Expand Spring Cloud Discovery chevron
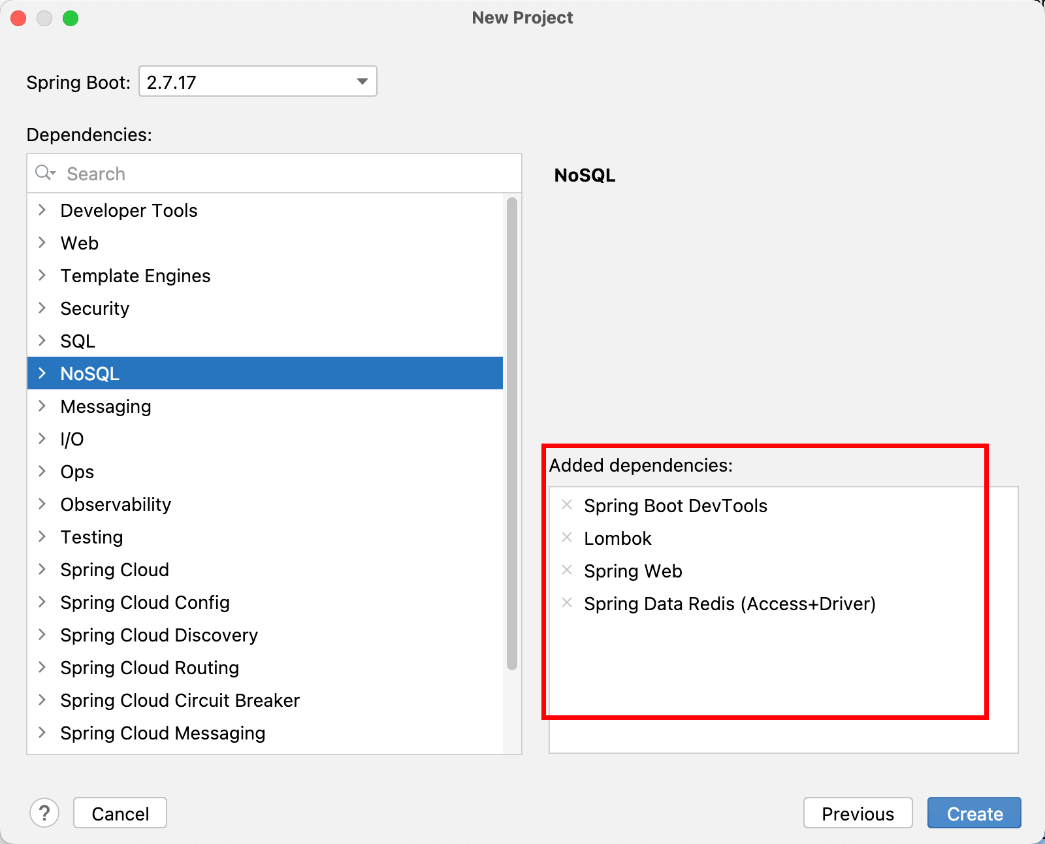Image resolution: width=1045 pixels, height=844 pixels. (x=42, y=634)
